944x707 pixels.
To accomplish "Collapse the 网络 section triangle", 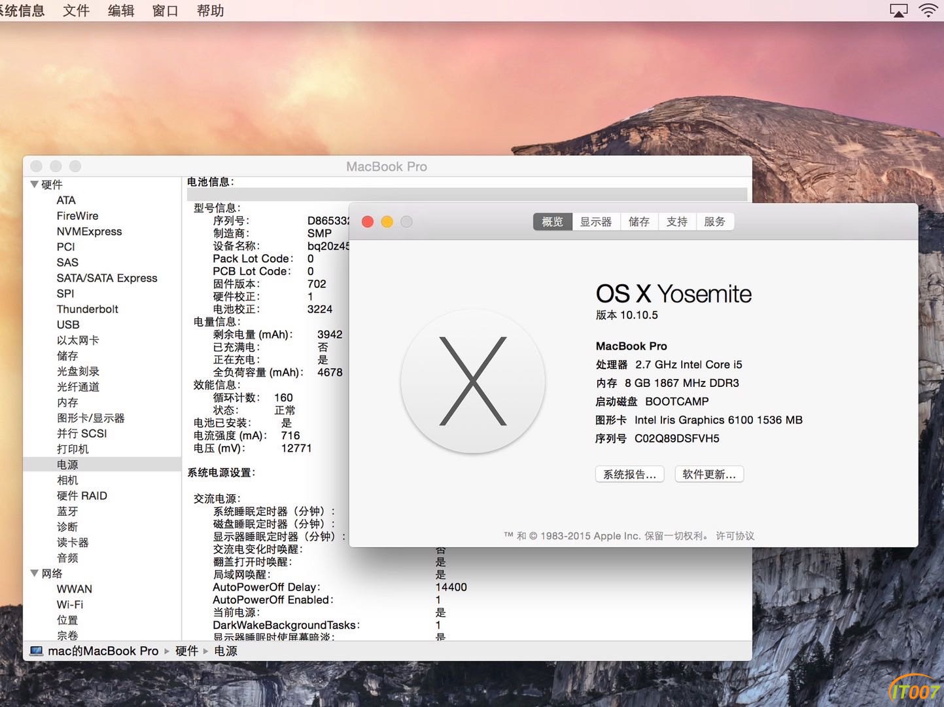I will [x=34, y=573].
